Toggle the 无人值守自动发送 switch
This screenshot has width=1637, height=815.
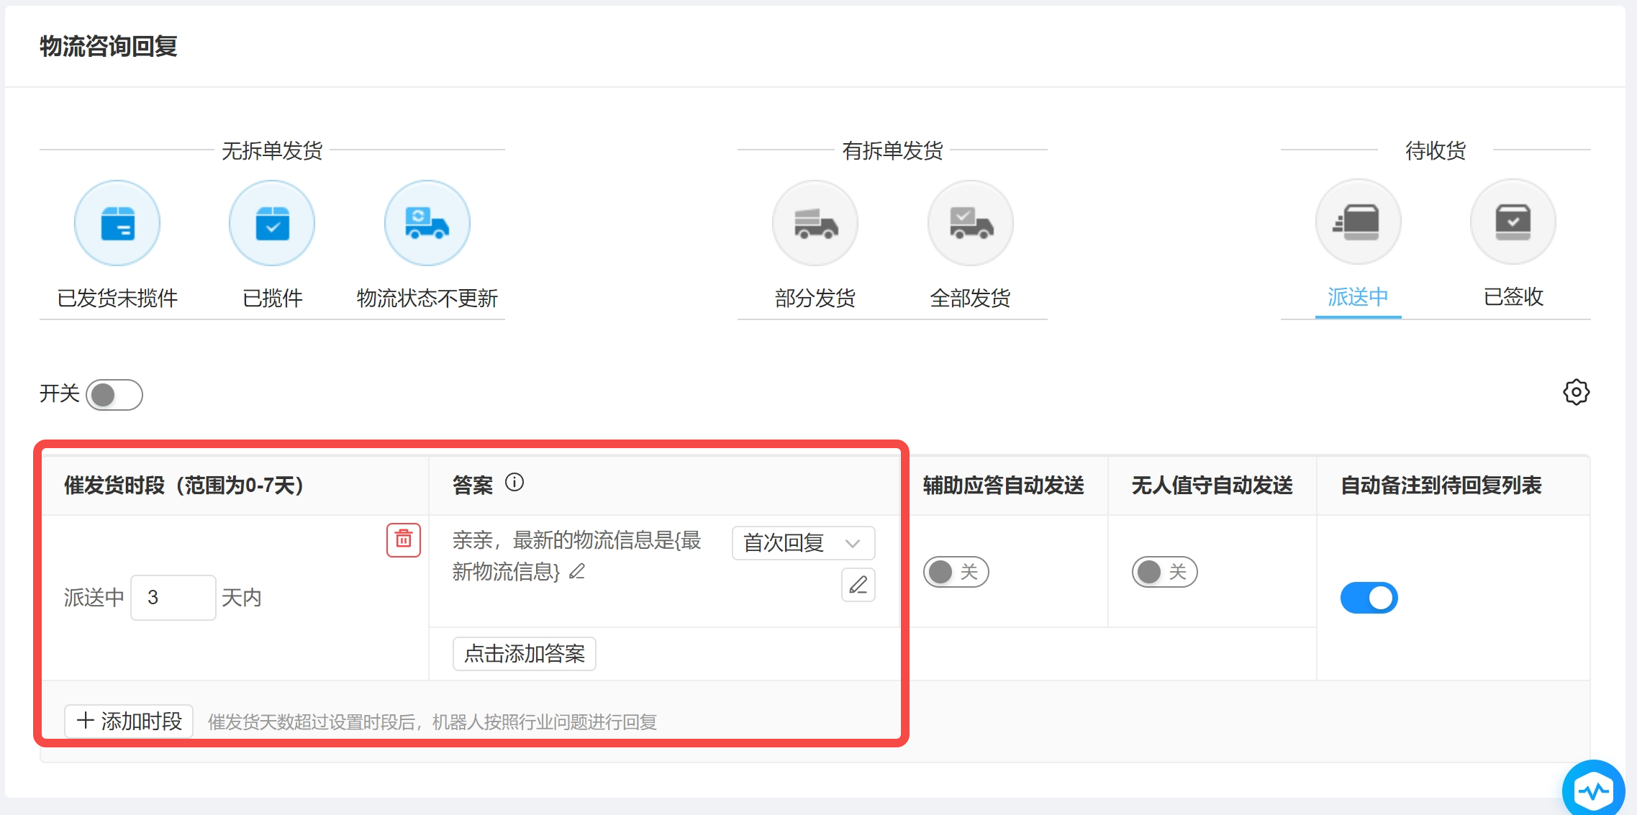1165,572
